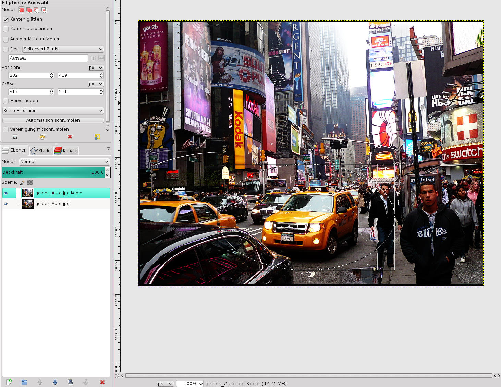This screenshot has height=387, width=501.
Task: Disable the 'Kanten glätten' checkbox
Action: tap(6, 20)
